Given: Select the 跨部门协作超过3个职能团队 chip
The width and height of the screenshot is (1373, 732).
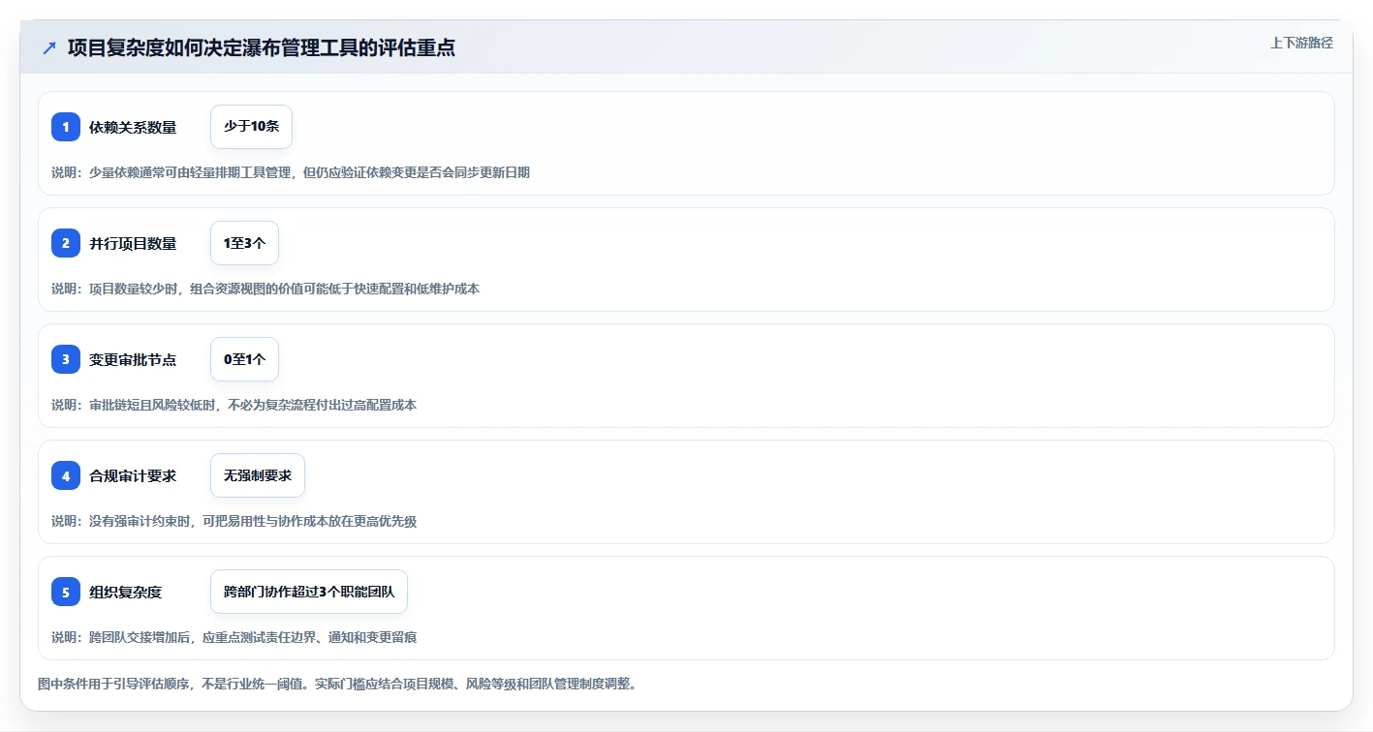Looking at the screenshot, I should [x=309, y=592].
